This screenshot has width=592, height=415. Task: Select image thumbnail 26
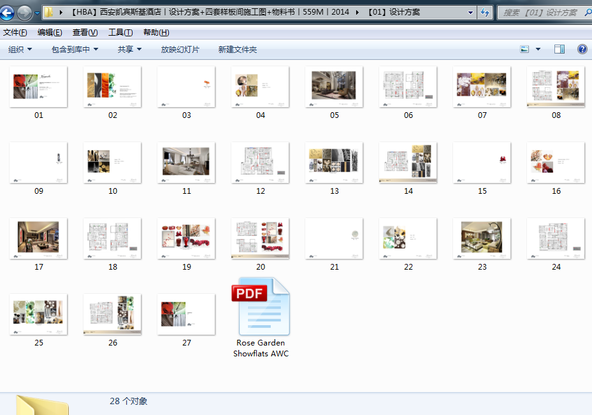click(112, 314)
